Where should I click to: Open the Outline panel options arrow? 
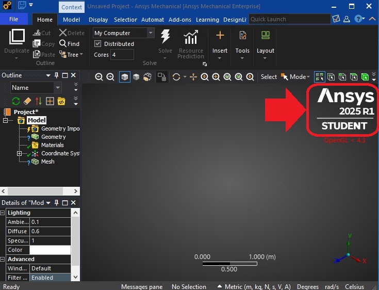48,75
